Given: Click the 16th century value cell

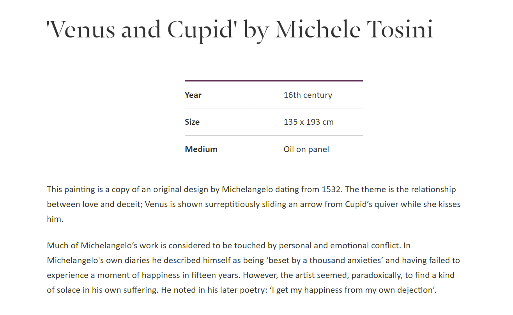Looking at the screenshot, I should tap(308, 95).
